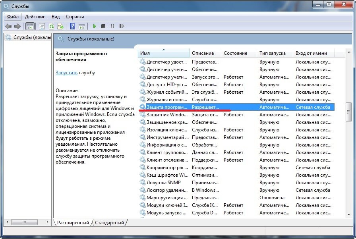Open service properties via toolbar icon

click(x=41, y=26)
